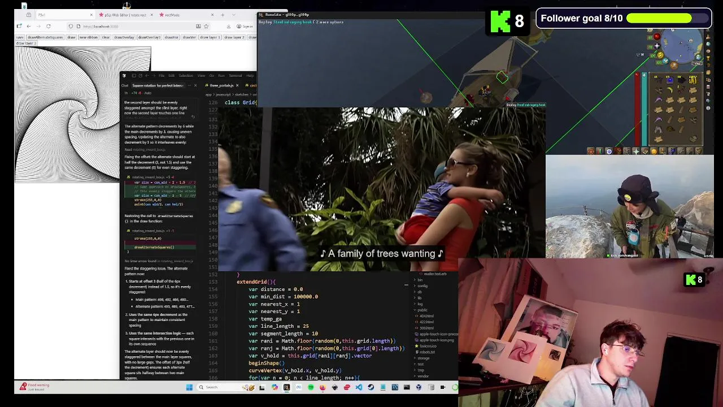Image resolution: width=723 pixels, height=407 pixels.
Task: Open the music note tab in RuneLite
Action: pyautogui.click(x=672, y=151)
